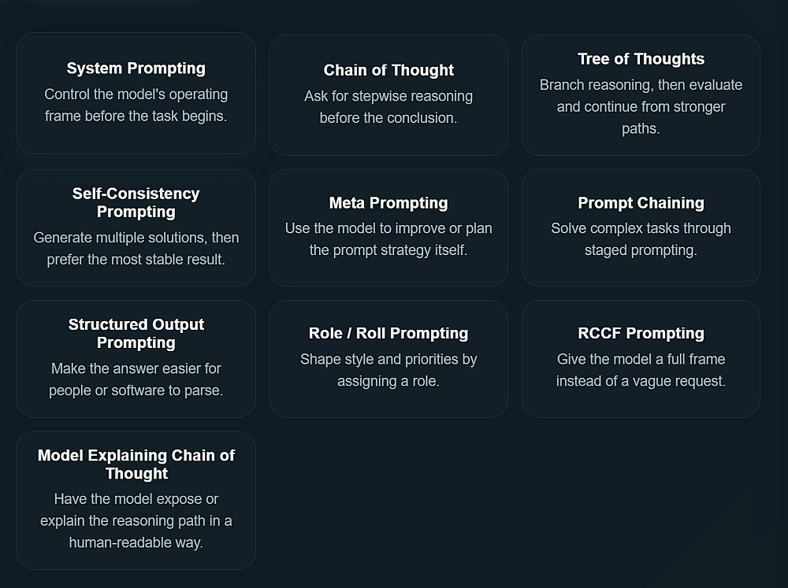Screen dimensions: 788x588
Task: Select 'Give the model a full frame' text
Action: tap(641, 370)
